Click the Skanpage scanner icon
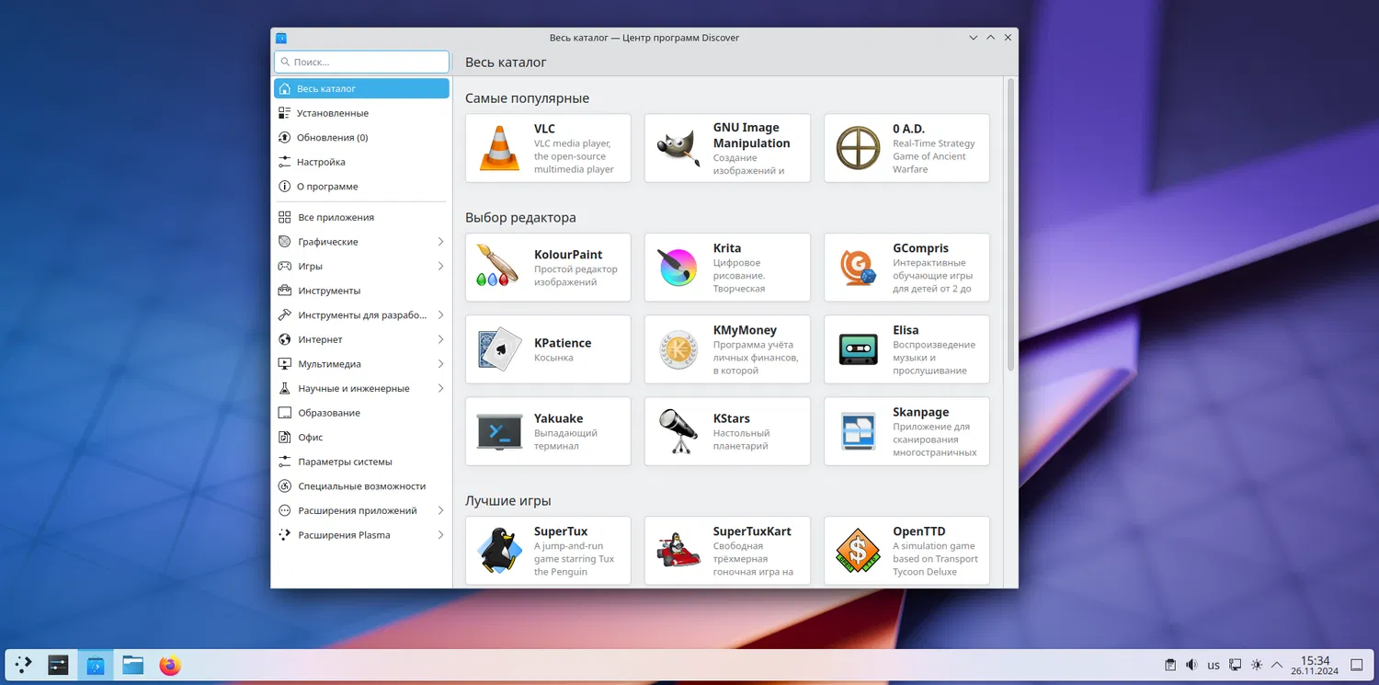Viewport: 1379px width, 685px height. tap(859, 431)
